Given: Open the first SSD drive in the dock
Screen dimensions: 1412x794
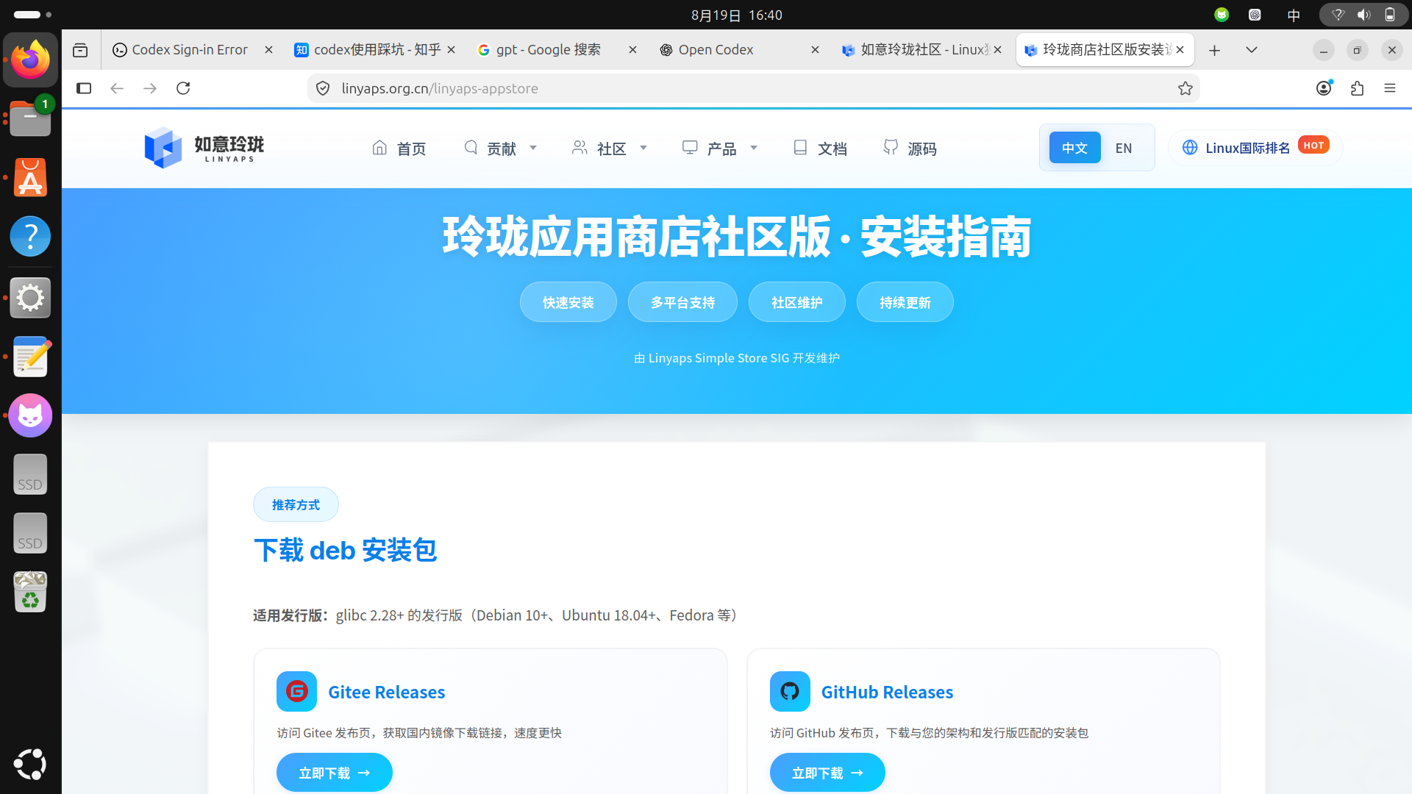Looking at the screenshot, I should pyautogui.click(x=30, y=474).
